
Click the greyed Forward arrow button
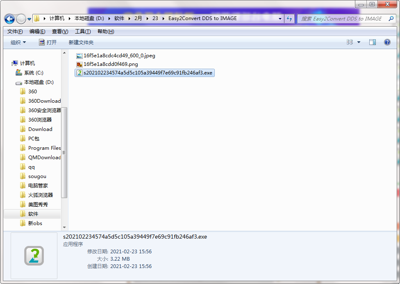tap(21, 19)
